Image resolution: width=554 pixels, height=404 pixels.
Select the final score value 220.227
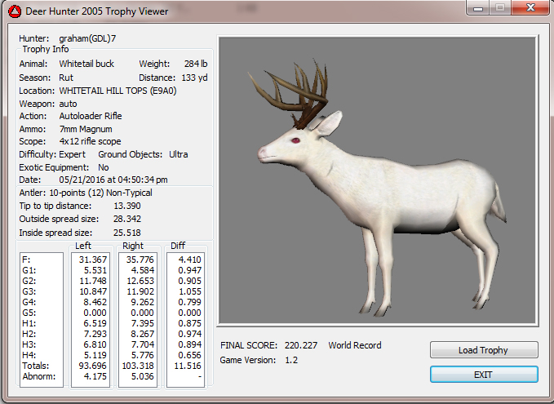pos(303,345)
